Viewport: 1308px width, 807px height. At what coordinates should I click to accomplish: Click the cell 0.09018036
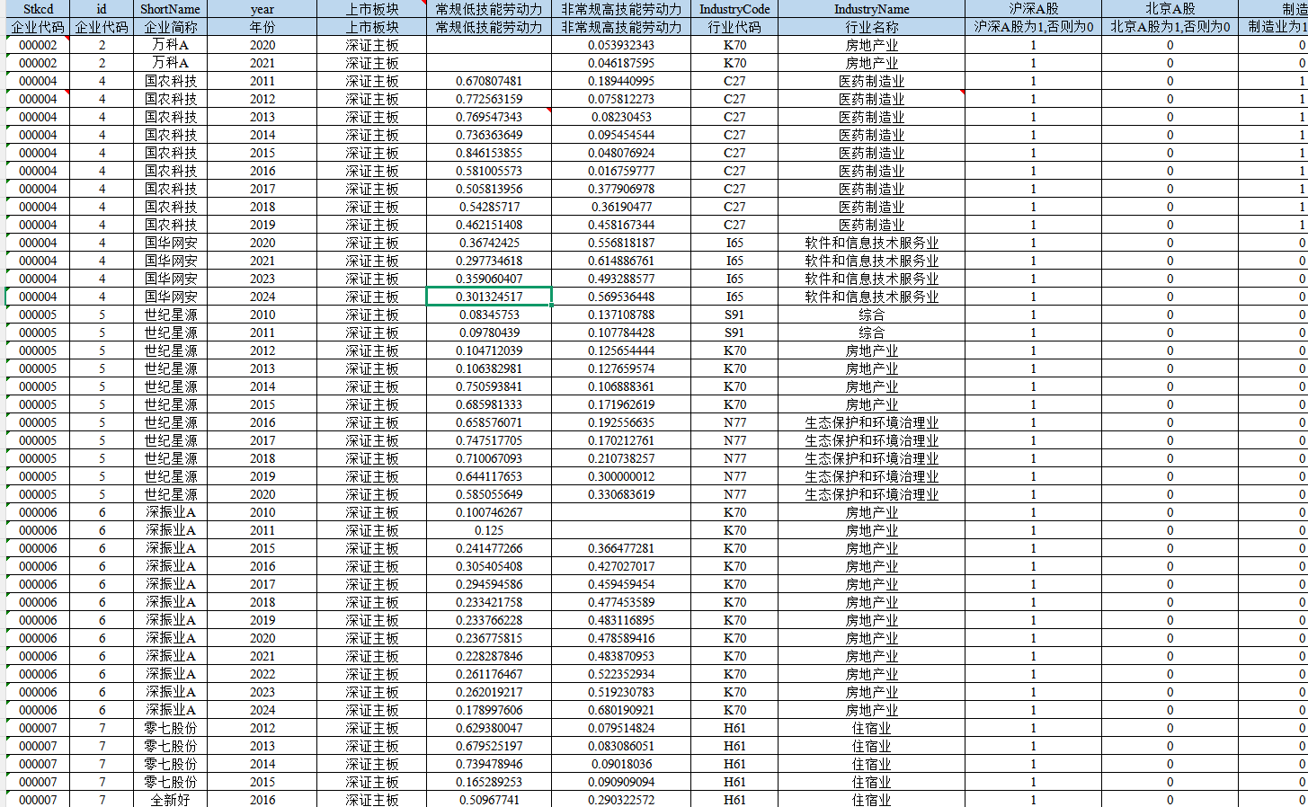(x=621, y=764)
